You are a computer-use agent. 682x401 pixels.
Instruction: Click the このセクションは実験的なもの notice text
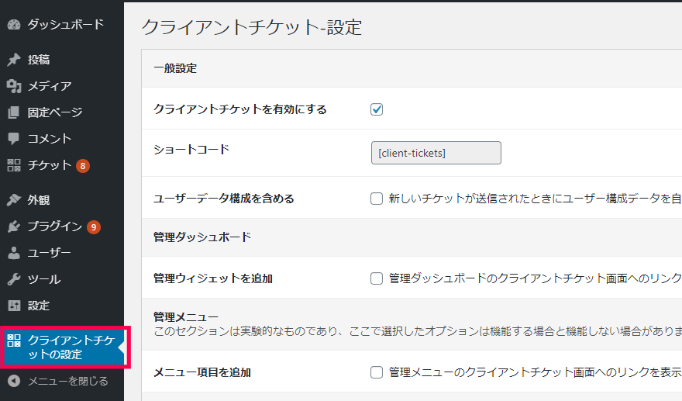pyautogui.click(x=418, y=331)
